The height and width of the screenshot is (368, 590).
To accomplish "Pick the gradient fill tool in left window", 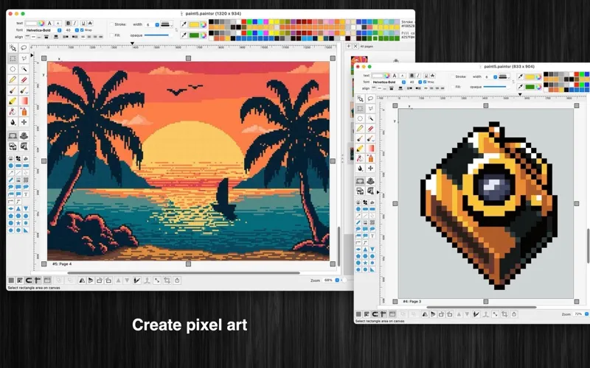I will pyautogui.click(x=24, y=101).
